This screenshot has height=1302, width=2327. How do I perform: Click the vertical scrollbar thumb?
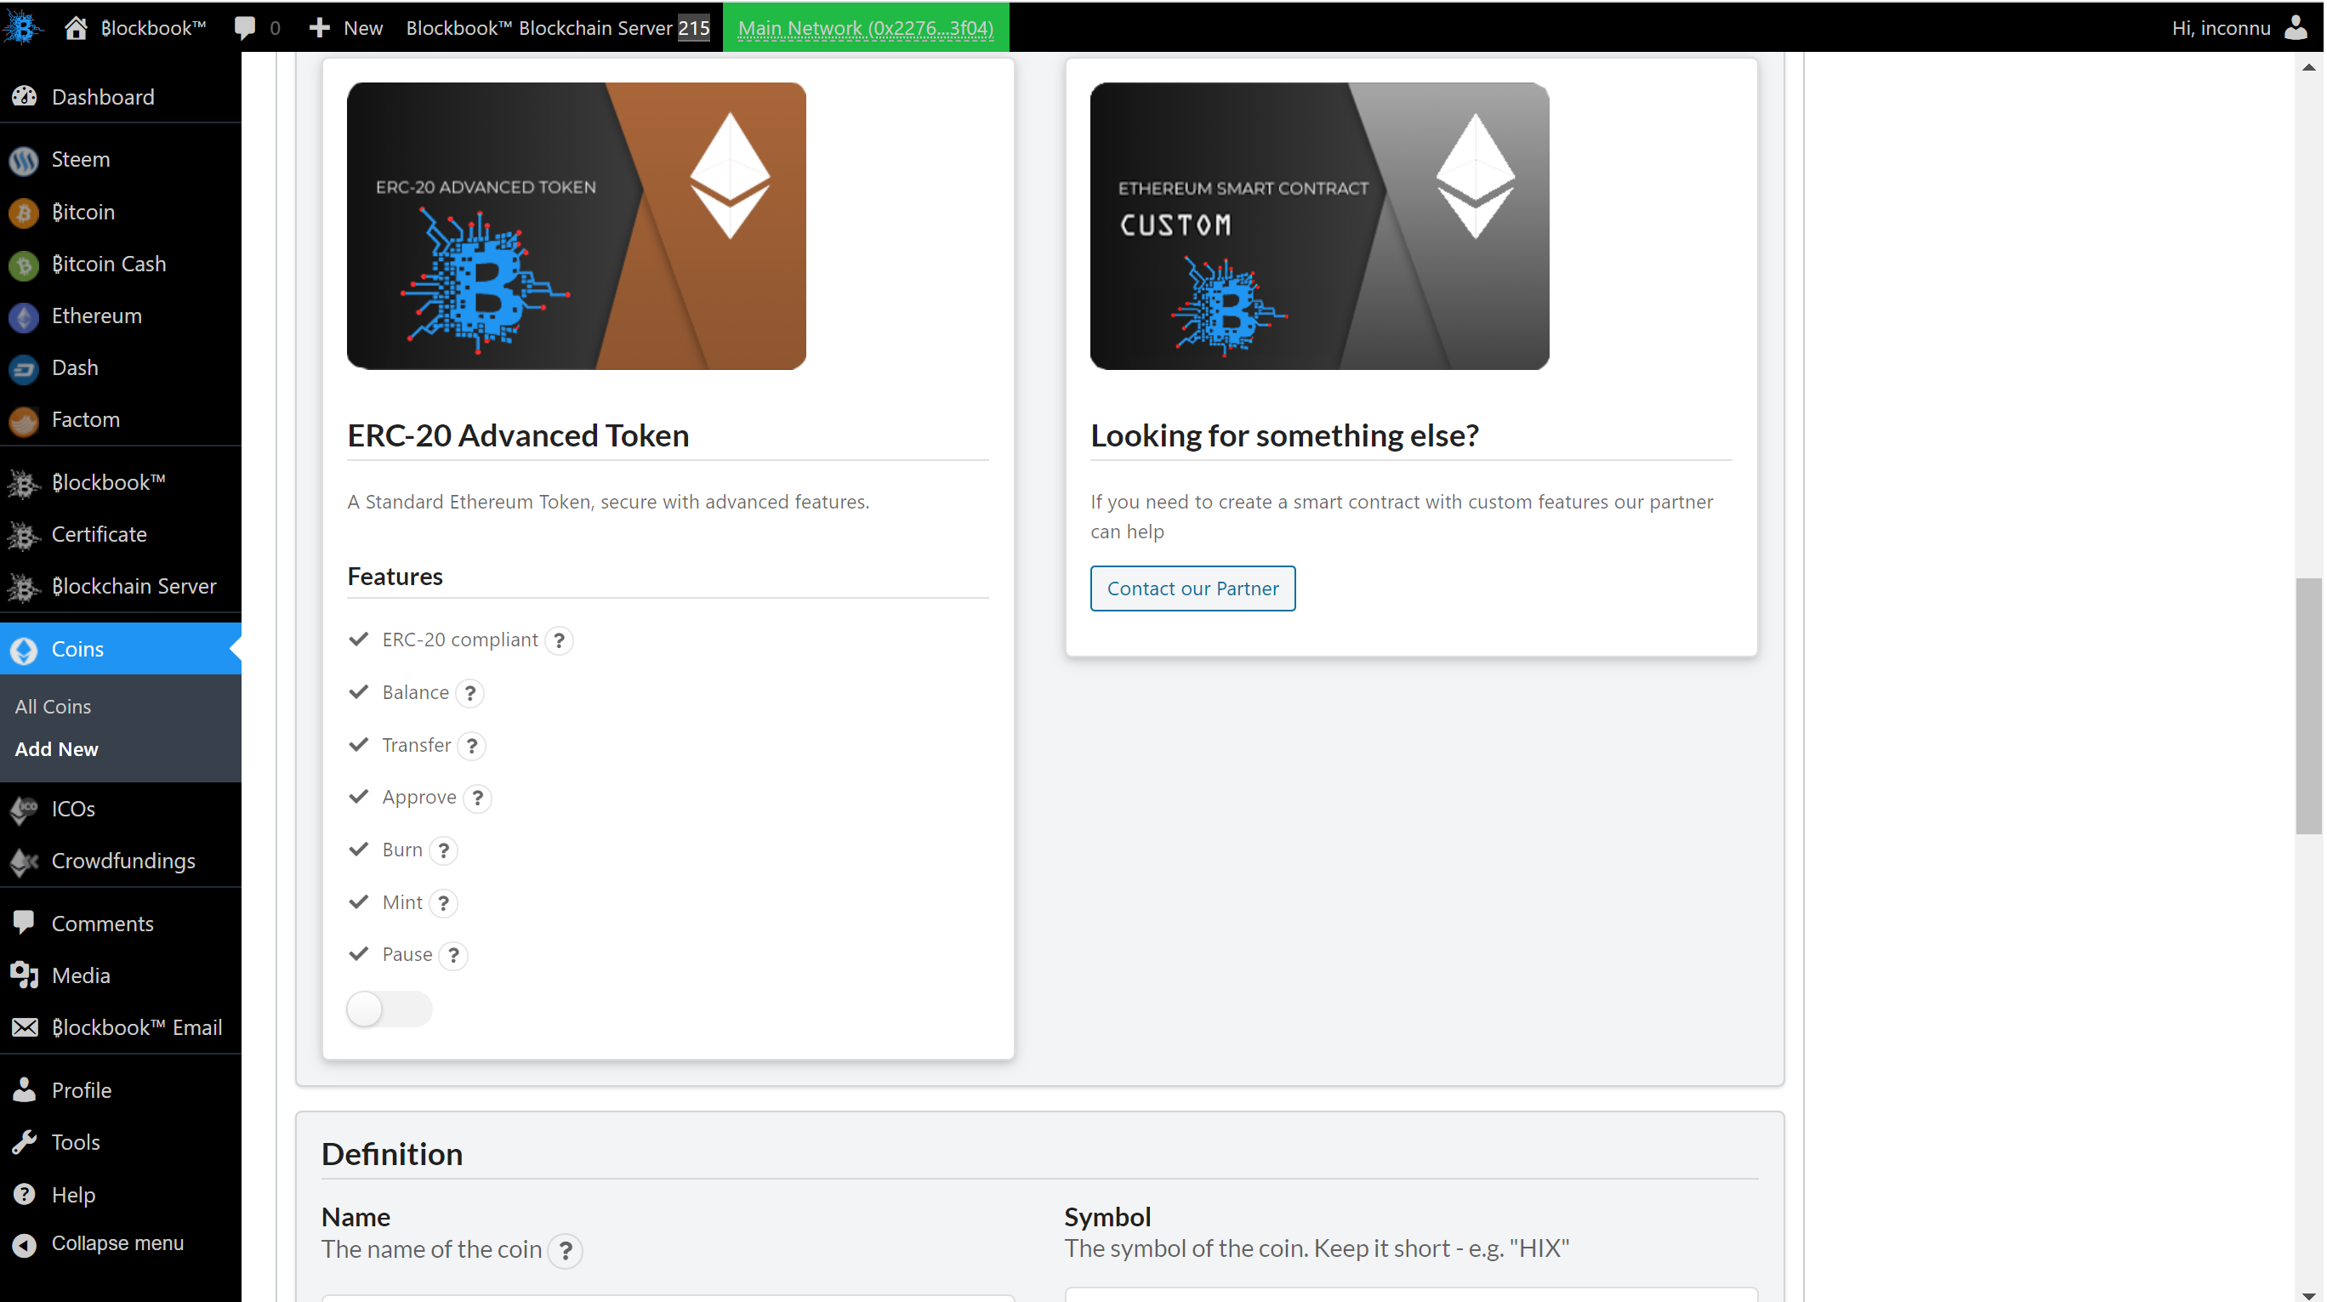click(x=2309, y=706)
